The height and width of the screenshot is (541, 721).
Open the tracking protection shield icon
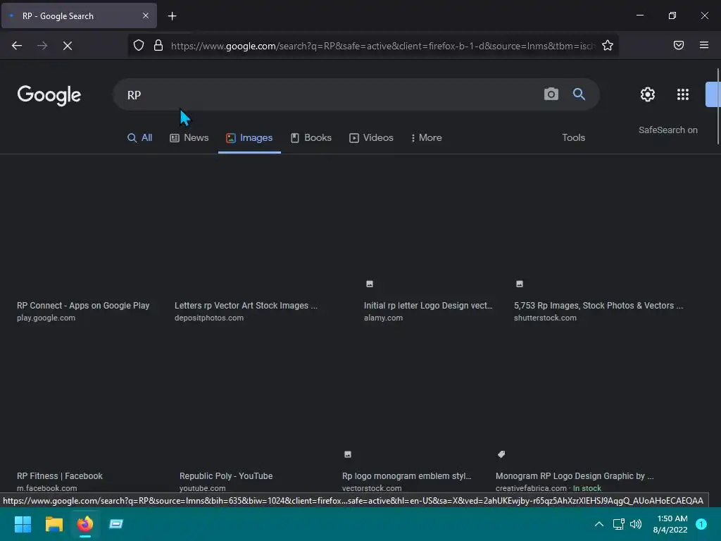point(139,46)
